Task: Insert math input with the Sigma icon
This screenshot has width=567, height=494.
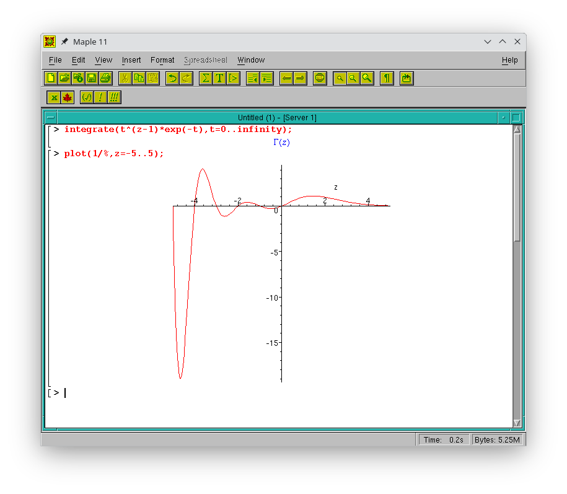Action: pos(205,78)
